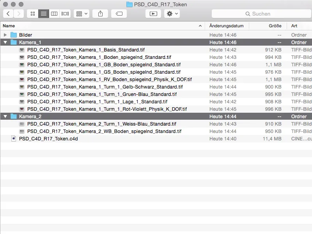Image resolution: width=312 pixels, height=234 pixels.
Task: Click the edit tags button
Action: (119, 14)
